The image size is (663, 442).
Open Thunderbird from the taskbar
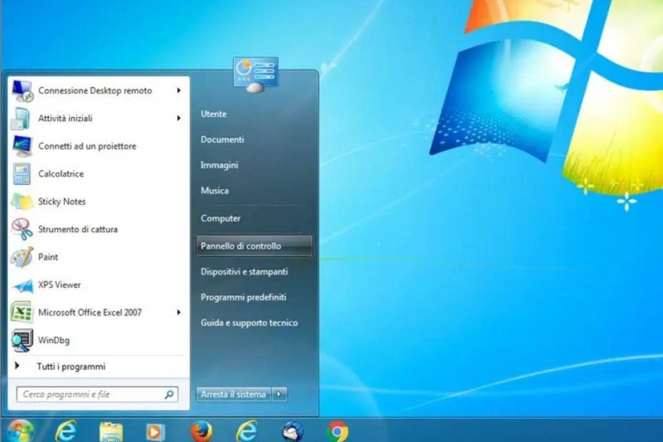tap(293, 432)
